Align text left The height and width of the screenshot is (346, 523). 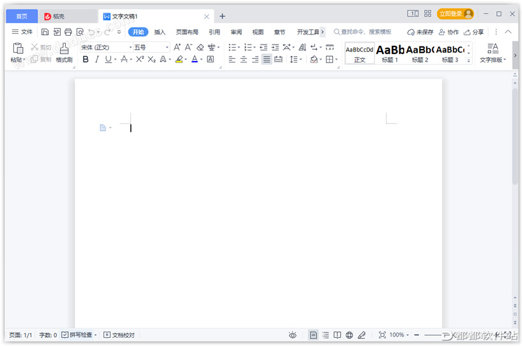click(232, 60)
